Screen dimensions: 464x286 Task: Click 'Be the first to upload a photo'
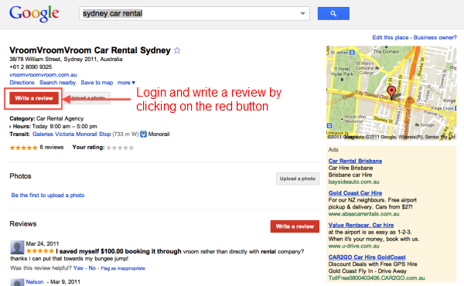[x=48, y=196]
